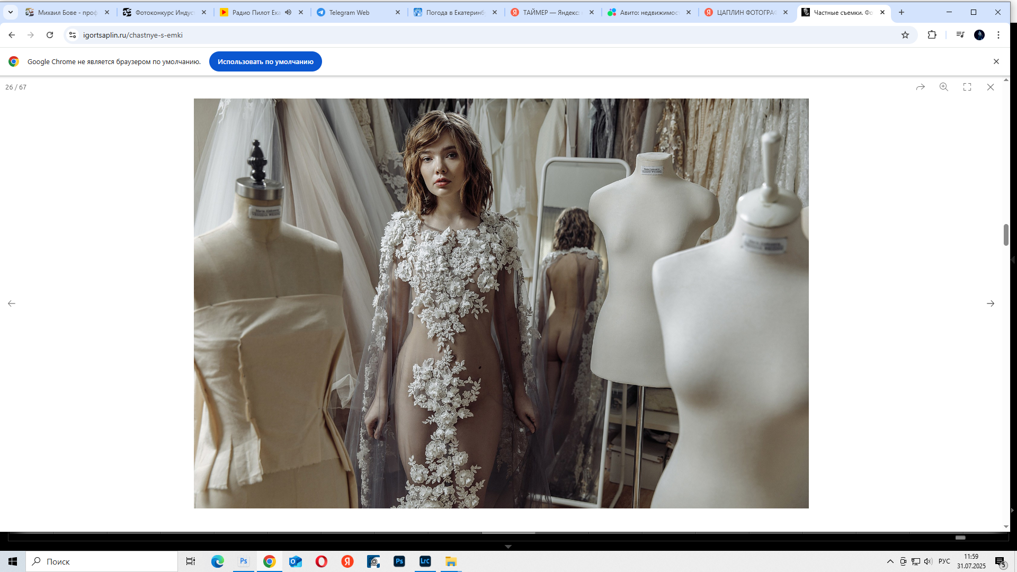Go to the next photo arrow
Image resolution: width=1017 pixels, height=572 pixels.
point(990,303)
